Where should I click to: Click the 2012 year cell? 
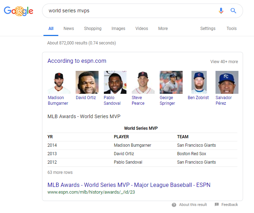(x=52, y=162)
